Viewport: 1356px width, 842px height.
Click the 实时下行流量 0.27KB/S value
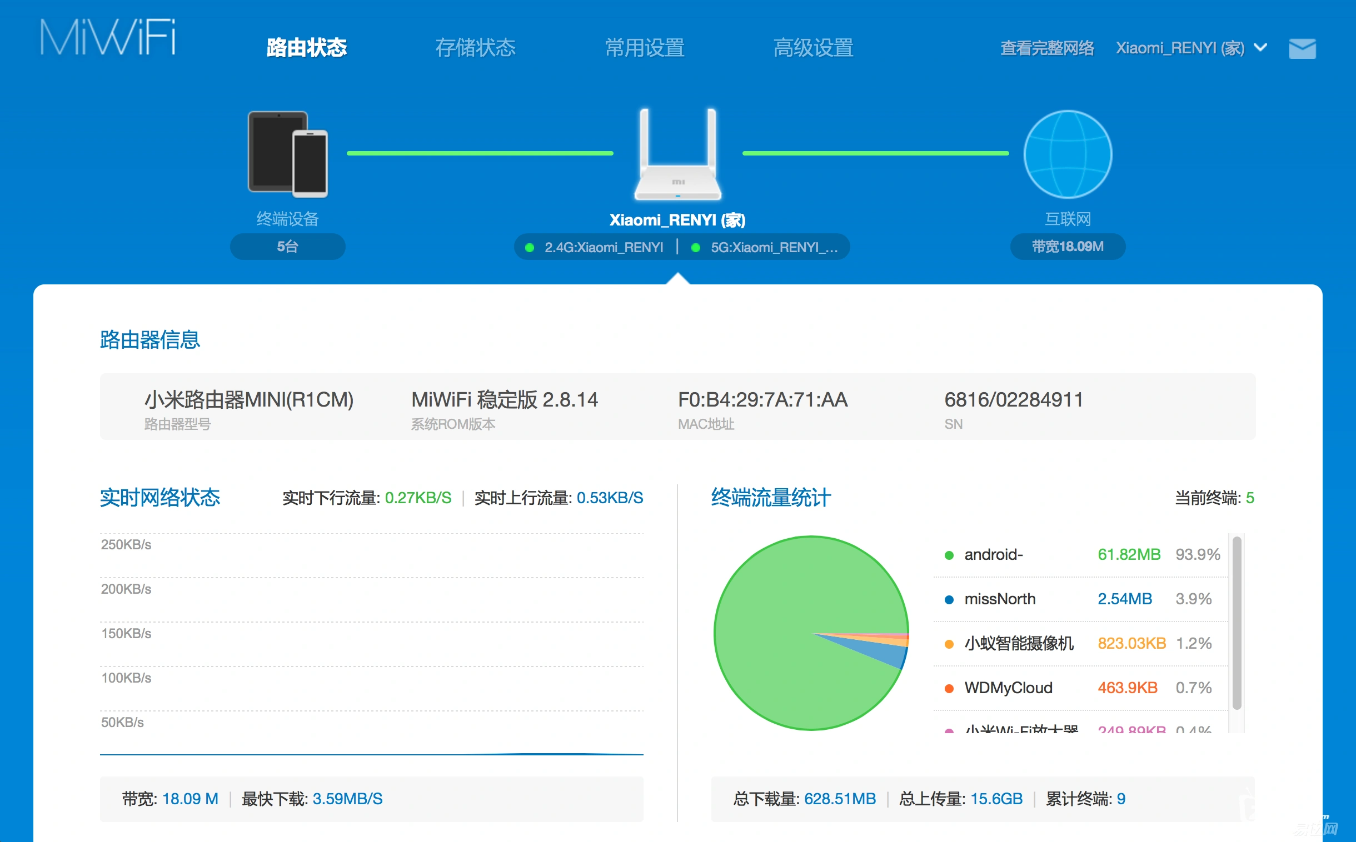[418, 498]
